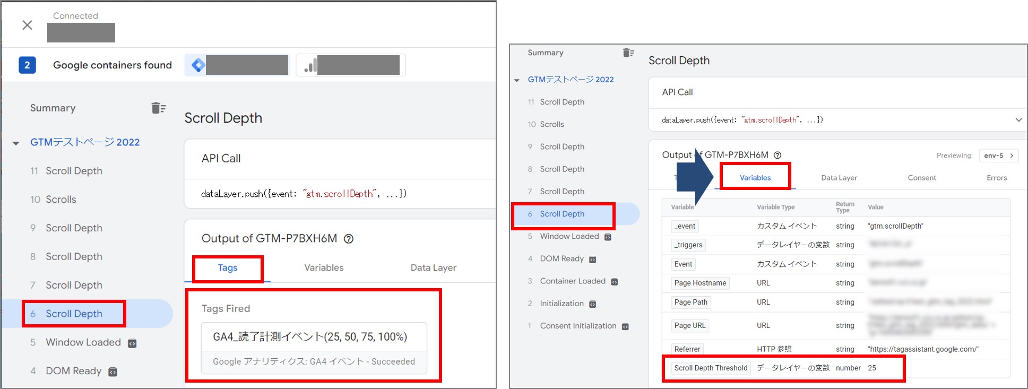
Task: Click code icon beside Container Loaded
Action: [x=614, y=282]
